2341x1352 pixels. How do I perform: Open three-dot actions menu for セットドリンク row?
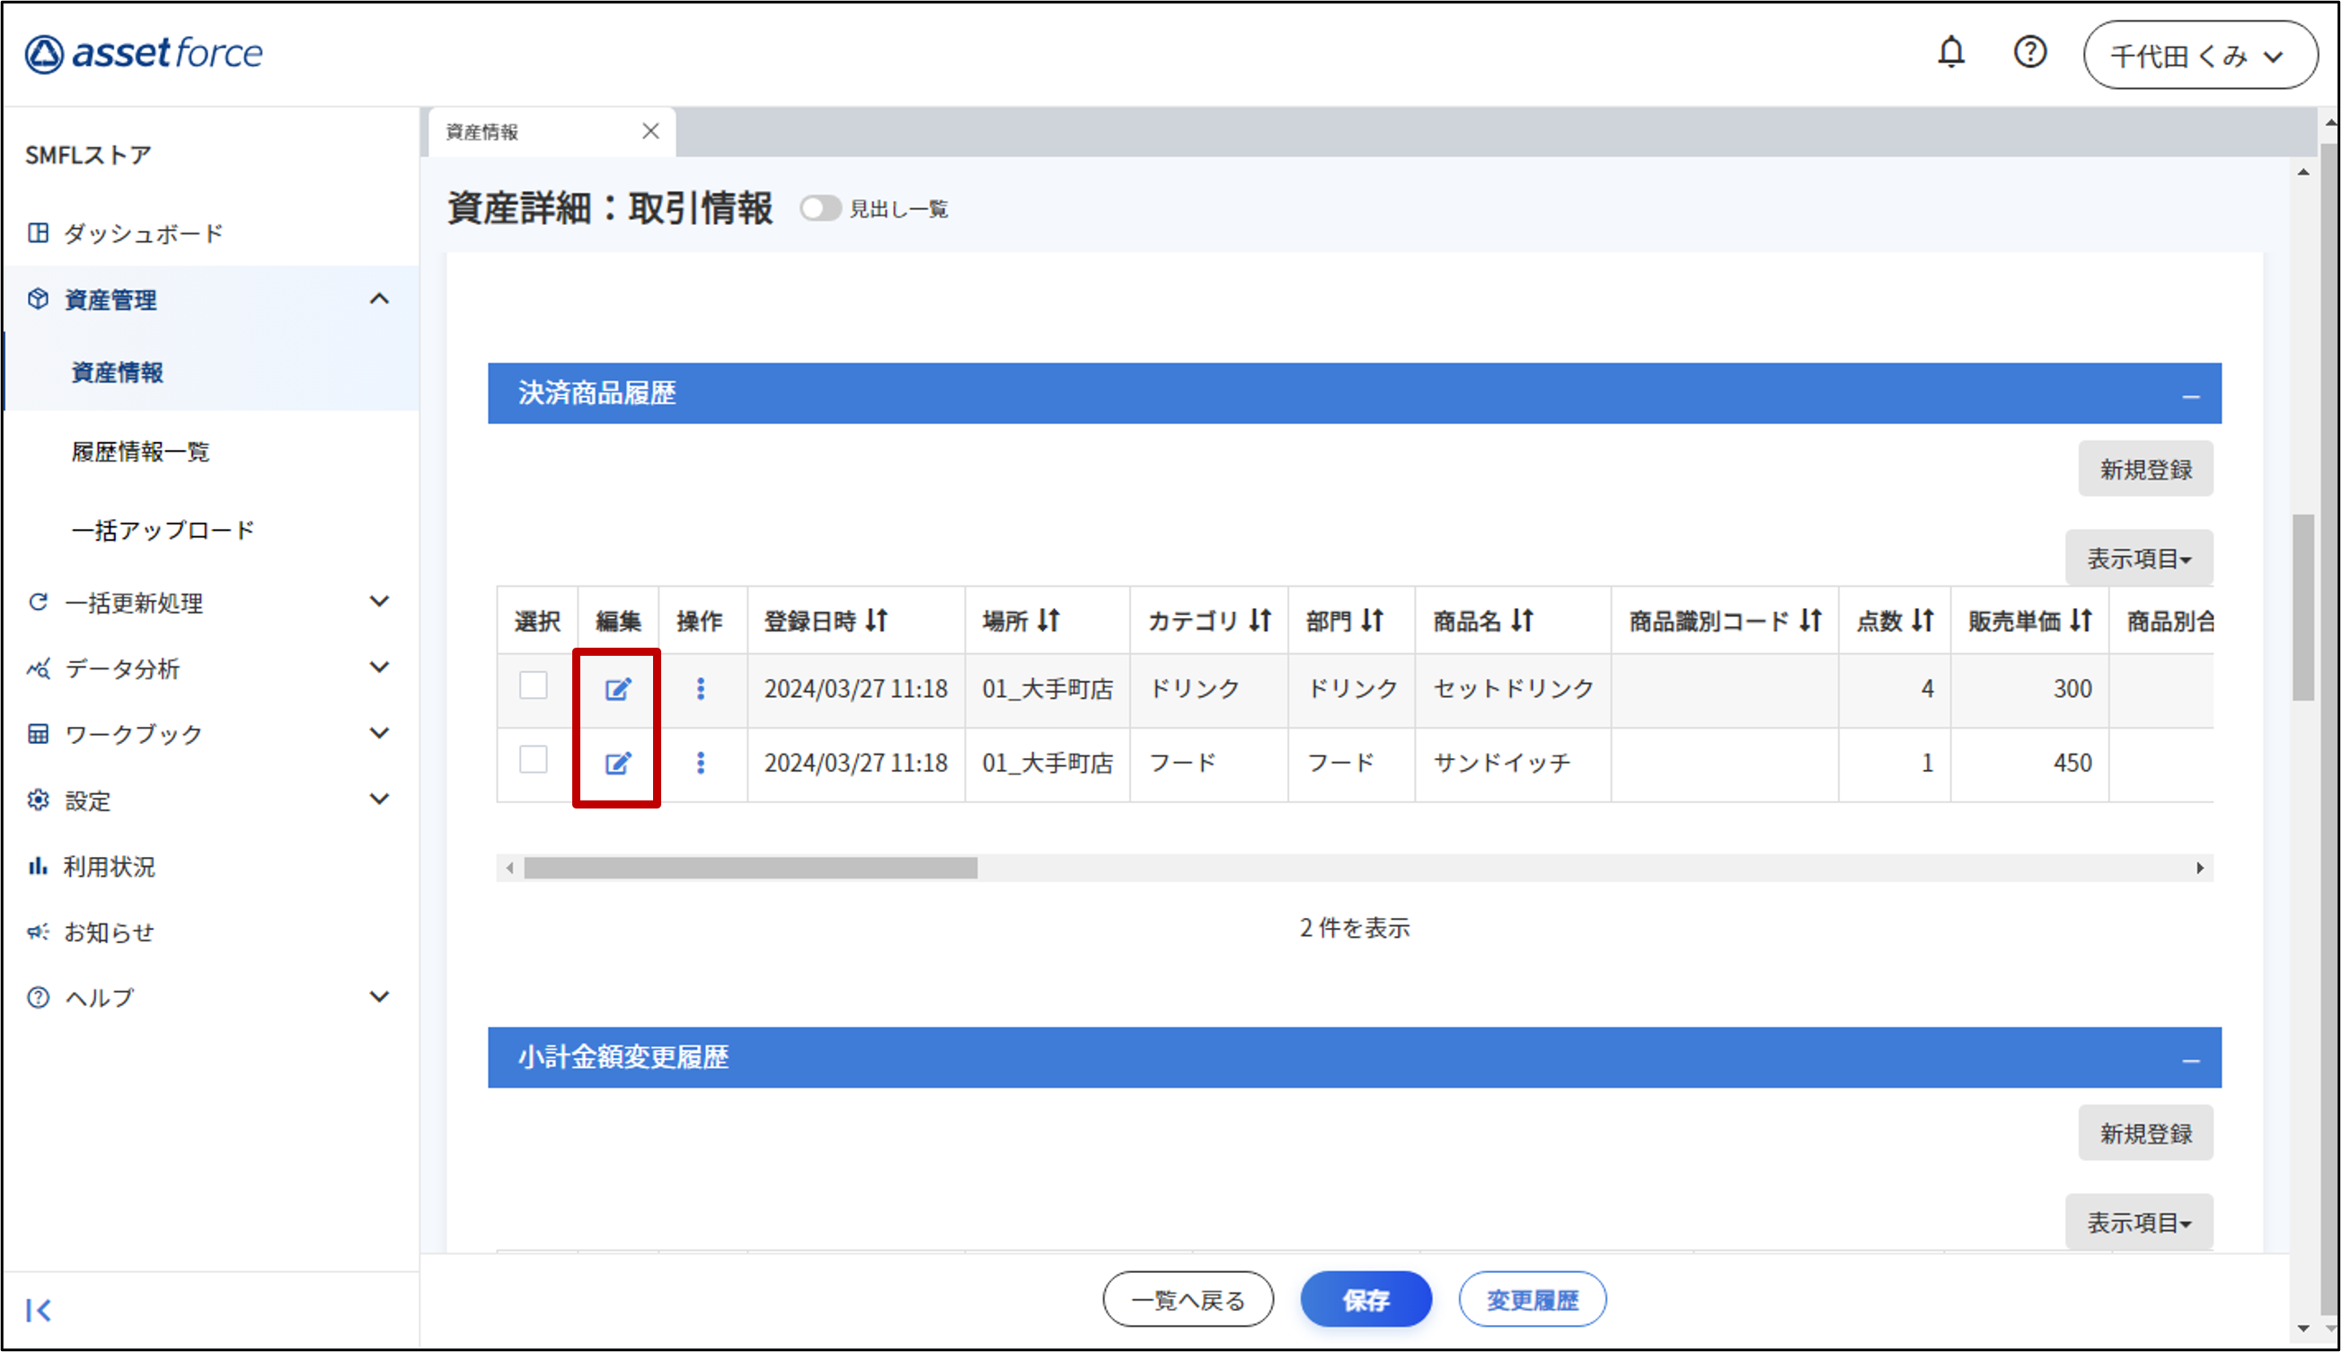click(701, 689)
